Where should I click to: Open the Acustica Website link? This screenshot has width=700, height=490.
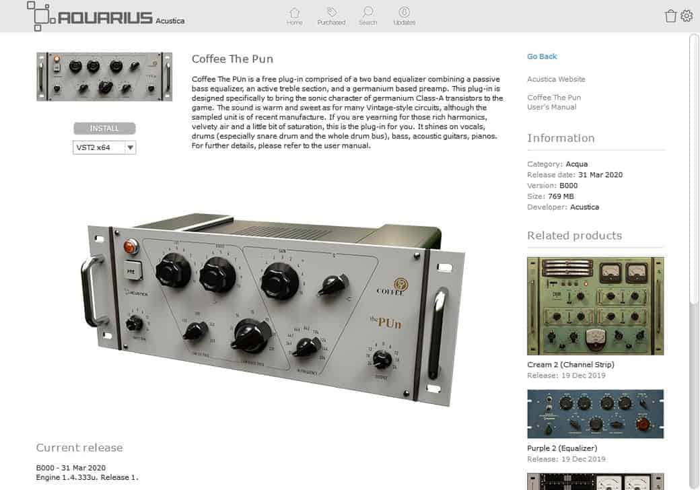[x=556, y=79]
